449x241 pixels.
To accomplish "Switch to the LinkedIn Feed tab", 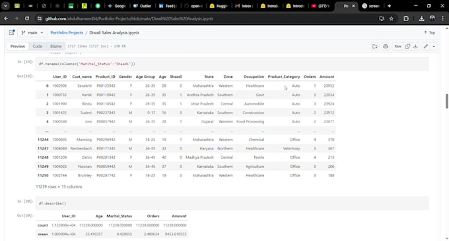I will [168, 6].
